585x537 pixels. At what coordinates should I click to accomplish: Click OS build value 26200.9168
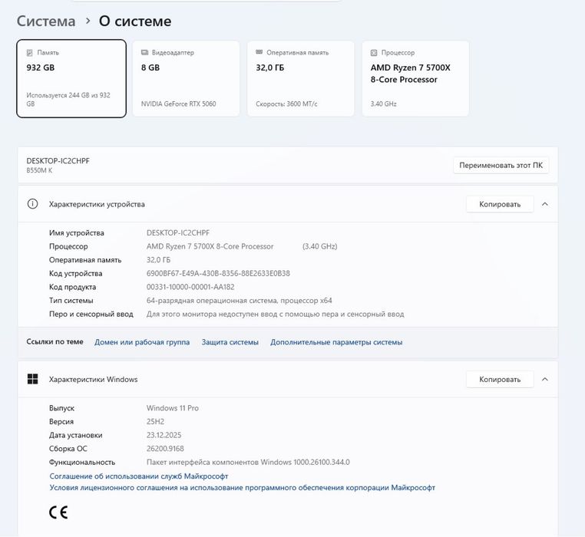[165, 449]
